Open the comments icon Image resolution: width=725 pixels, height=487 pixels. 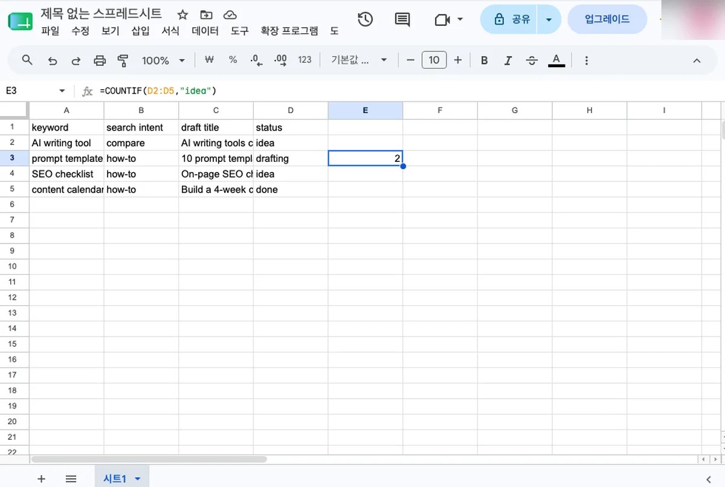(x=402, y=19)
